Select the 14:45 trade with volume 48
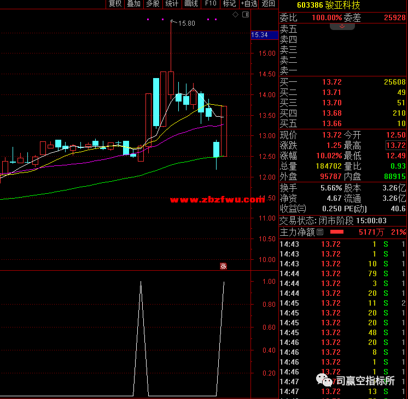The image size is (408, 399). 342,332
